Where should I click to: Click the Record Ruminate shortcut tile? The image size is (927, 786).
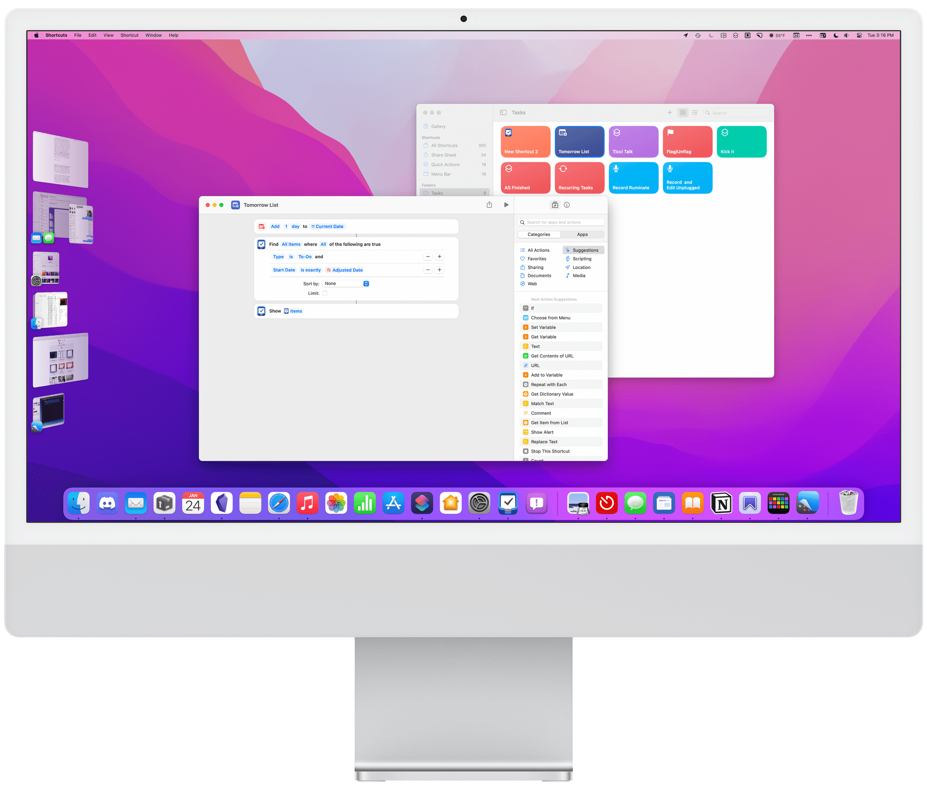[632, 177]
